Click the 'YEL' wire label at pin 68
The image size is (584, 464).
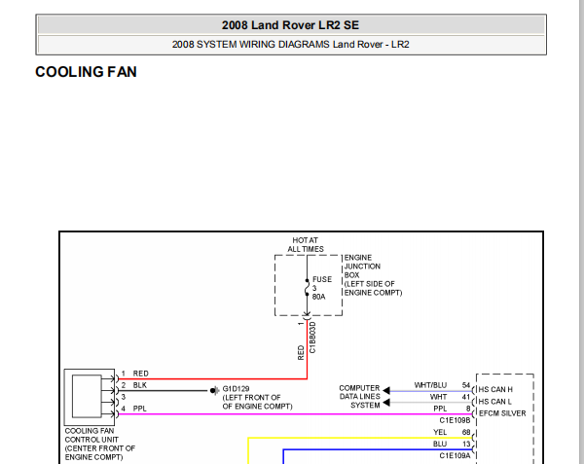pyautogui.click(x=440, y=432)
